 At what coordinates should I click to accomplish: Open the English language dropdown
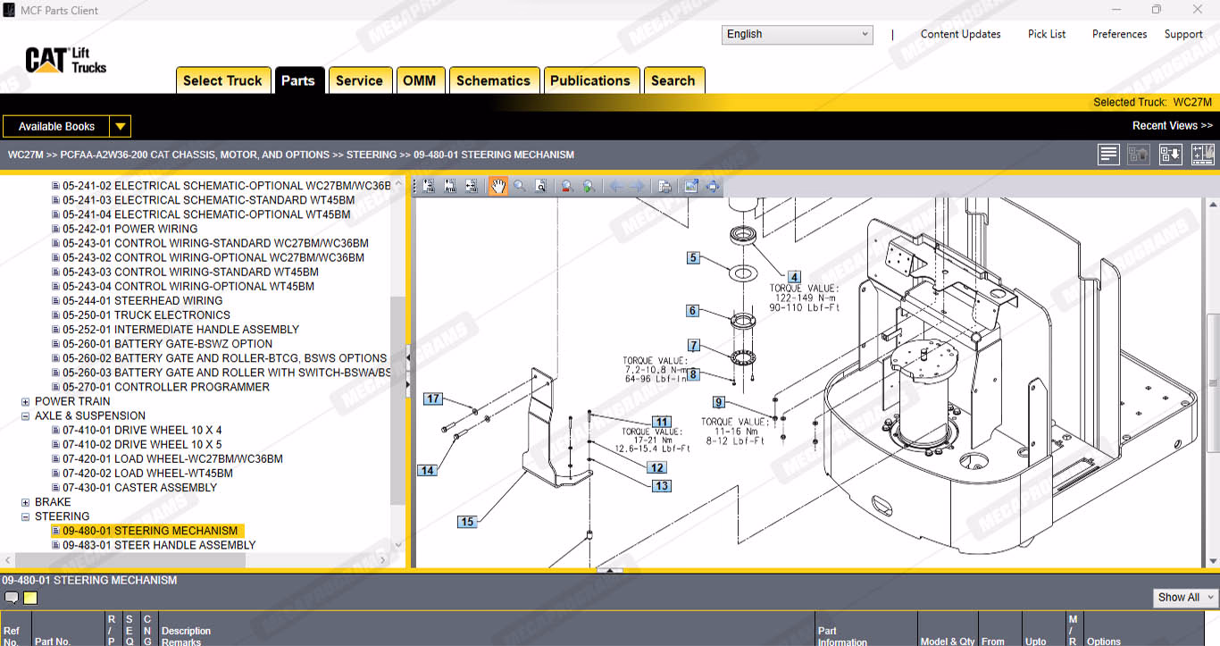[797, 34]
